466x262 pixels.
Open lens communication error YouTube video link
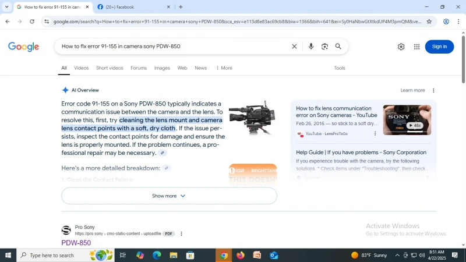(x=337, y=112)
